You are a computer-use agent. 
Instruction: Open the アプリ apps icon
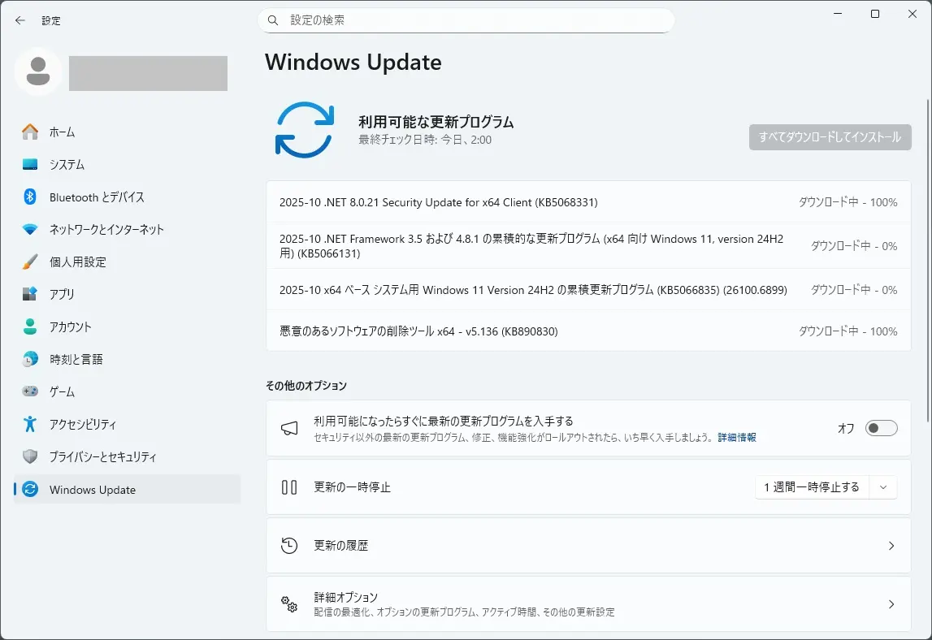(30, 294)
